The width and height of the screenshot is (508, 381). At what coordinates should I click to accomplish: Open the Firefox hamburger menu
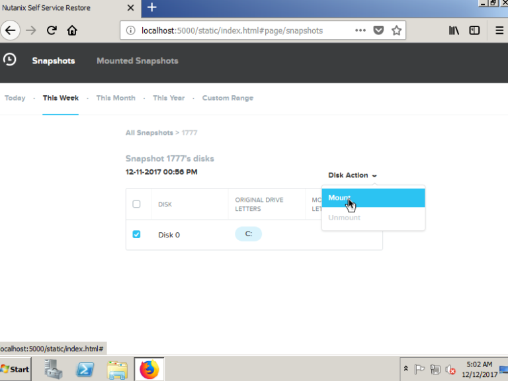coord(499,30)
